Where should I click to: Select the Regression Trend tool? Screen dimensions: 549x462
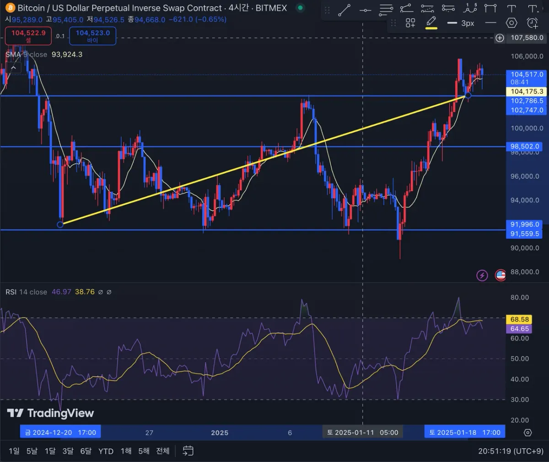(448, 9)
